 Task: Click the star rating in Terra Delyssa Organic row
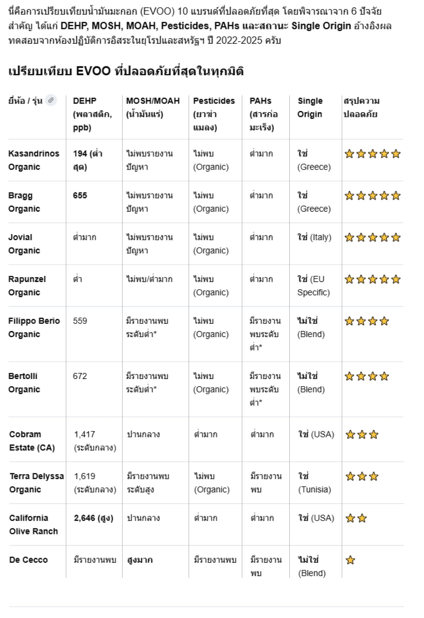click(362, 477)
